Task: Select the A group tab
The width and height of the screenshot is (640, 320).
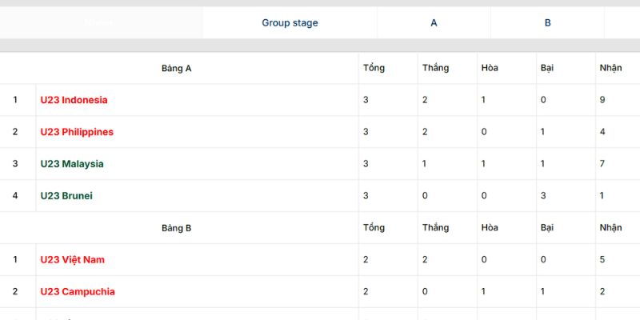Action: (x=434, y=23)
